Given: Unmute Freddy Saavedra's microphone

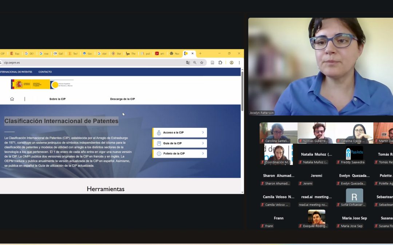Looking at the screenshot, I should click(338, 162).
